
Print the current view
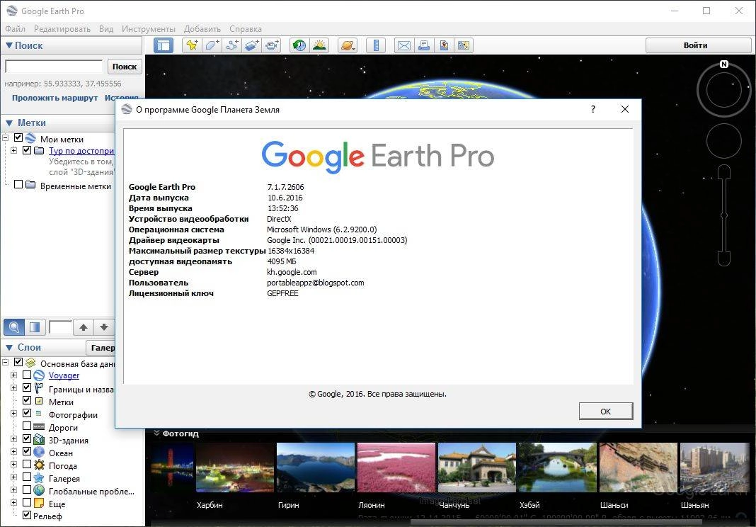click(424, 45)
